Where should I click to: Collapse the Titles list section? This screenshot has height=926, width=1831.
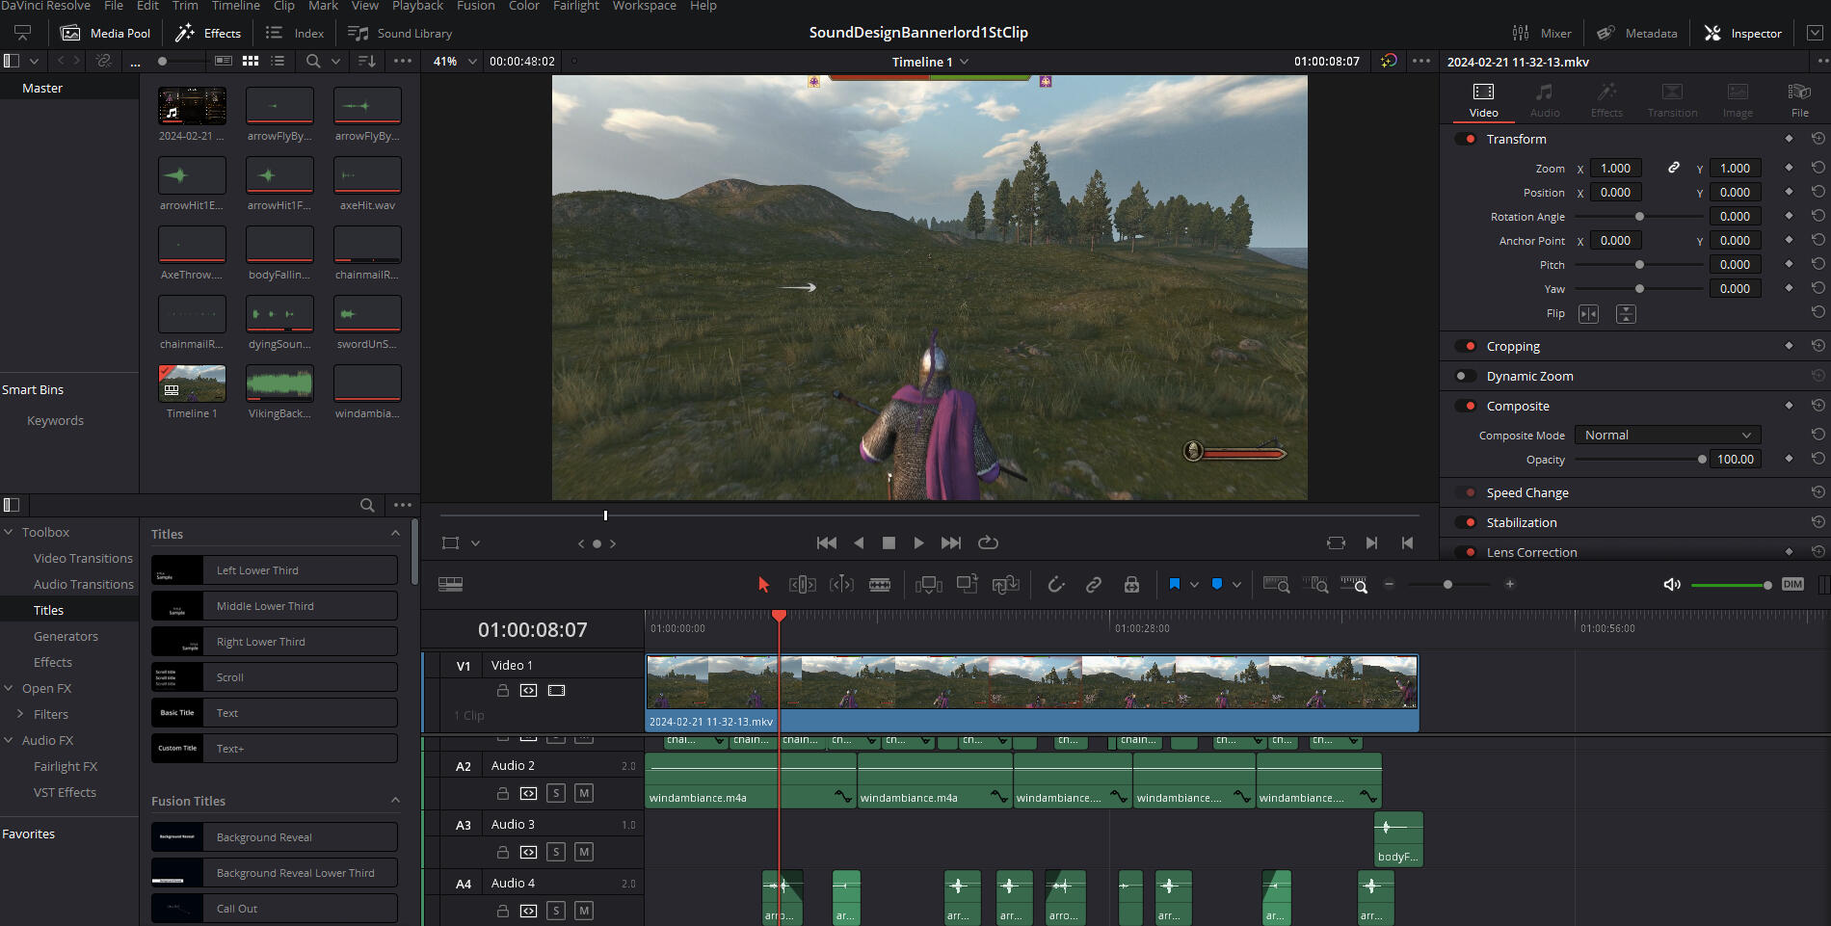(395, 534)
